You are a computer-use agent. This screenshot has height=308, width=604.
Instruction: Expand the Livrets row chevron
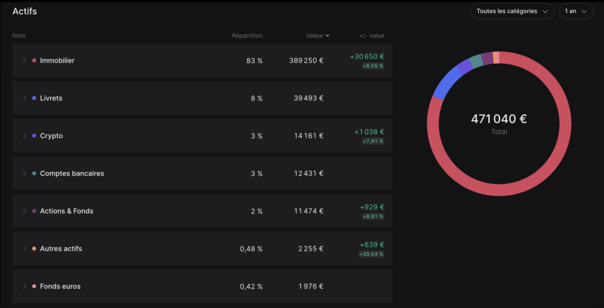(24, 98)
